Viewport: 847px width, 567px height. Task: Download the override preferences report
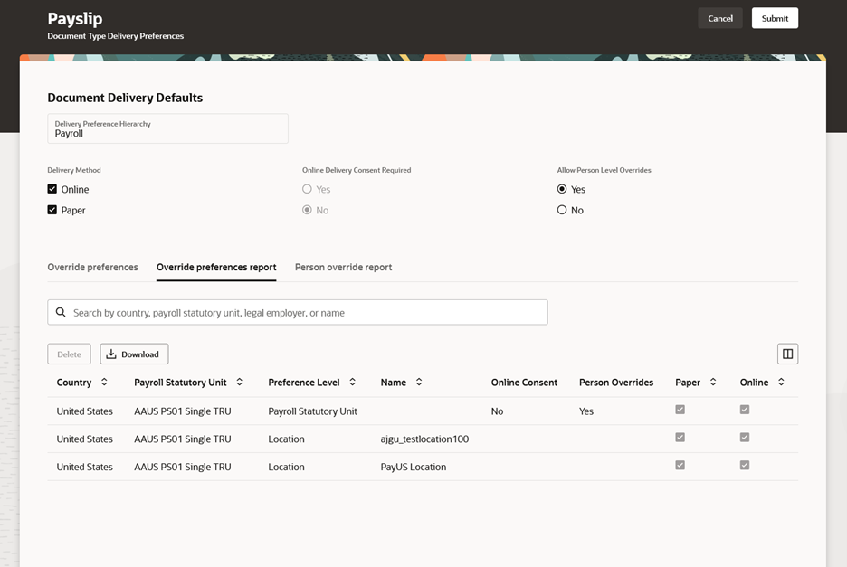pos(134,354)
